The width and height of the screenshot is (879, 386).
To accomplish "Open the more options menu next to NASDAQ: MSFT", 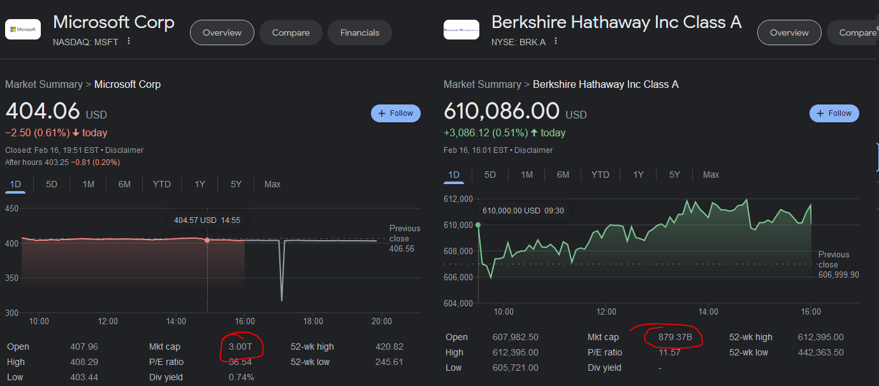I will click(129, 41).
